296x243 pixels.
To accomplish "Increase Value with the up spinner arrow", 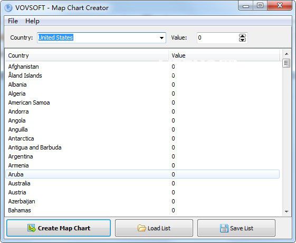I will pos(242,36).
